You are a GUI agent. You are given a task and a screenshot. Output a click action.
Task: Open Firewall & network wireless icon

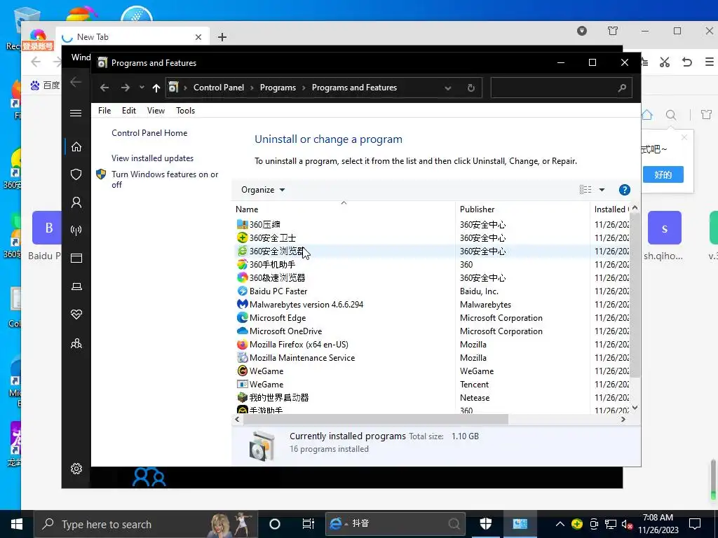pyautogui.click(x=76, y=230)
